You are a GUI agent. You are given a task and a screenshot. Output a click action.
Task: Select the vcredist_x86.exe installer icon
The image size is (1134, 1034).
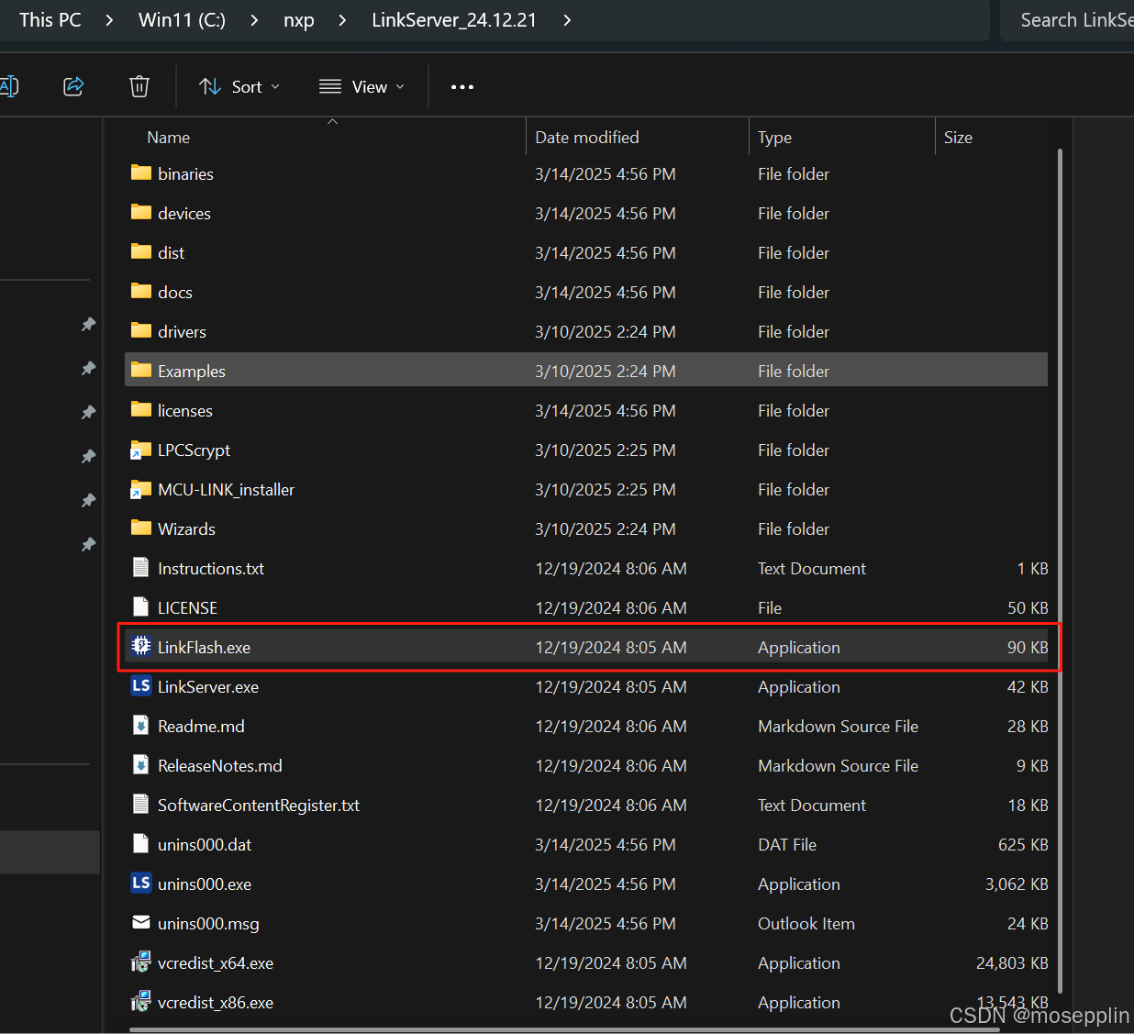pos(140,1001)
